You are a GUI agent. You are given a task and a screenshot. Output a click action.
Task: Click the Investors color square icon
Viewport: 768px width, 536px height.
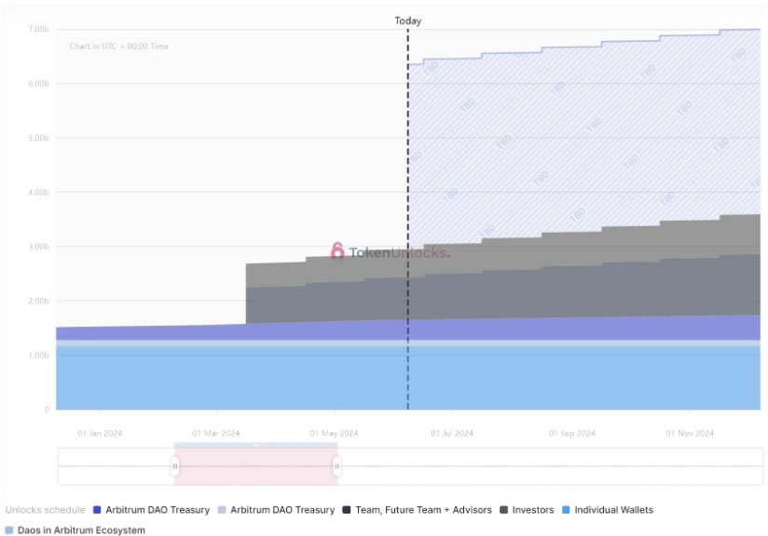[x=503, y=510]
